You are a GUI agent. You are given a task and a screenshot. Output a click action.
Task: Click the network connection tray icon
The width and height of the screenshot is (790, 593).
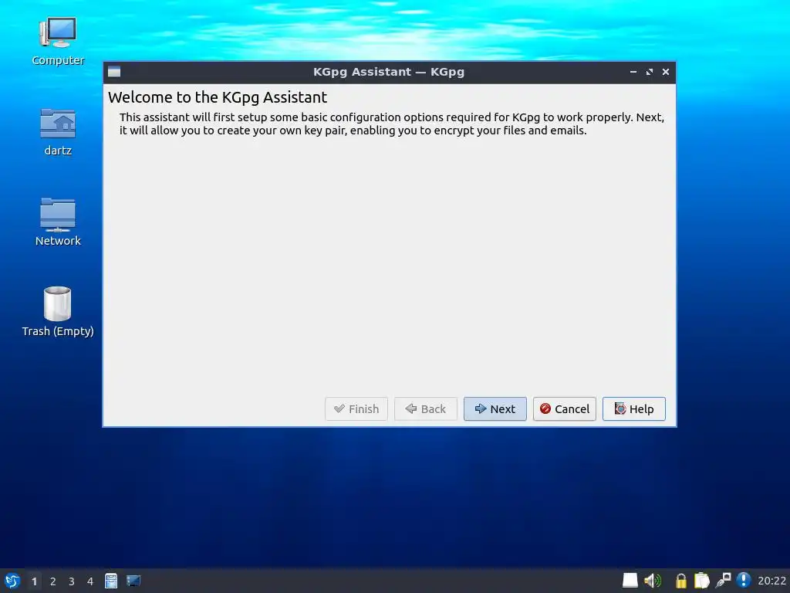723,581
